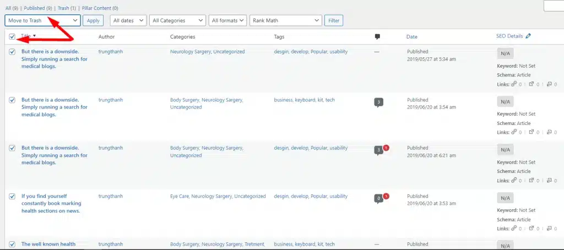This screenshot has width=564, height=250.
Task: Click the 'usability' tag on the 5:34 am post
Action: 339,51
